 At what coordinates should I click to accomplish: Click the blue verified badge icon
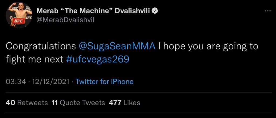[155, 11]
